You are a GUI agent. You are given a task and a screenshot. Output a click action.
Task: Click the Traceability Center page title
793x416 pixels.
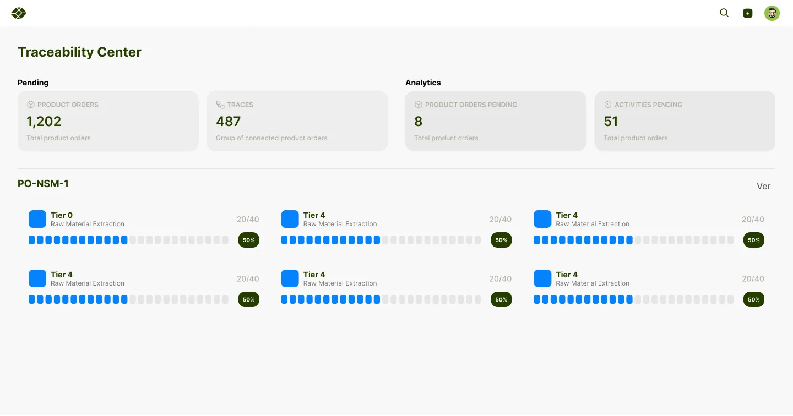coord(79,52)
